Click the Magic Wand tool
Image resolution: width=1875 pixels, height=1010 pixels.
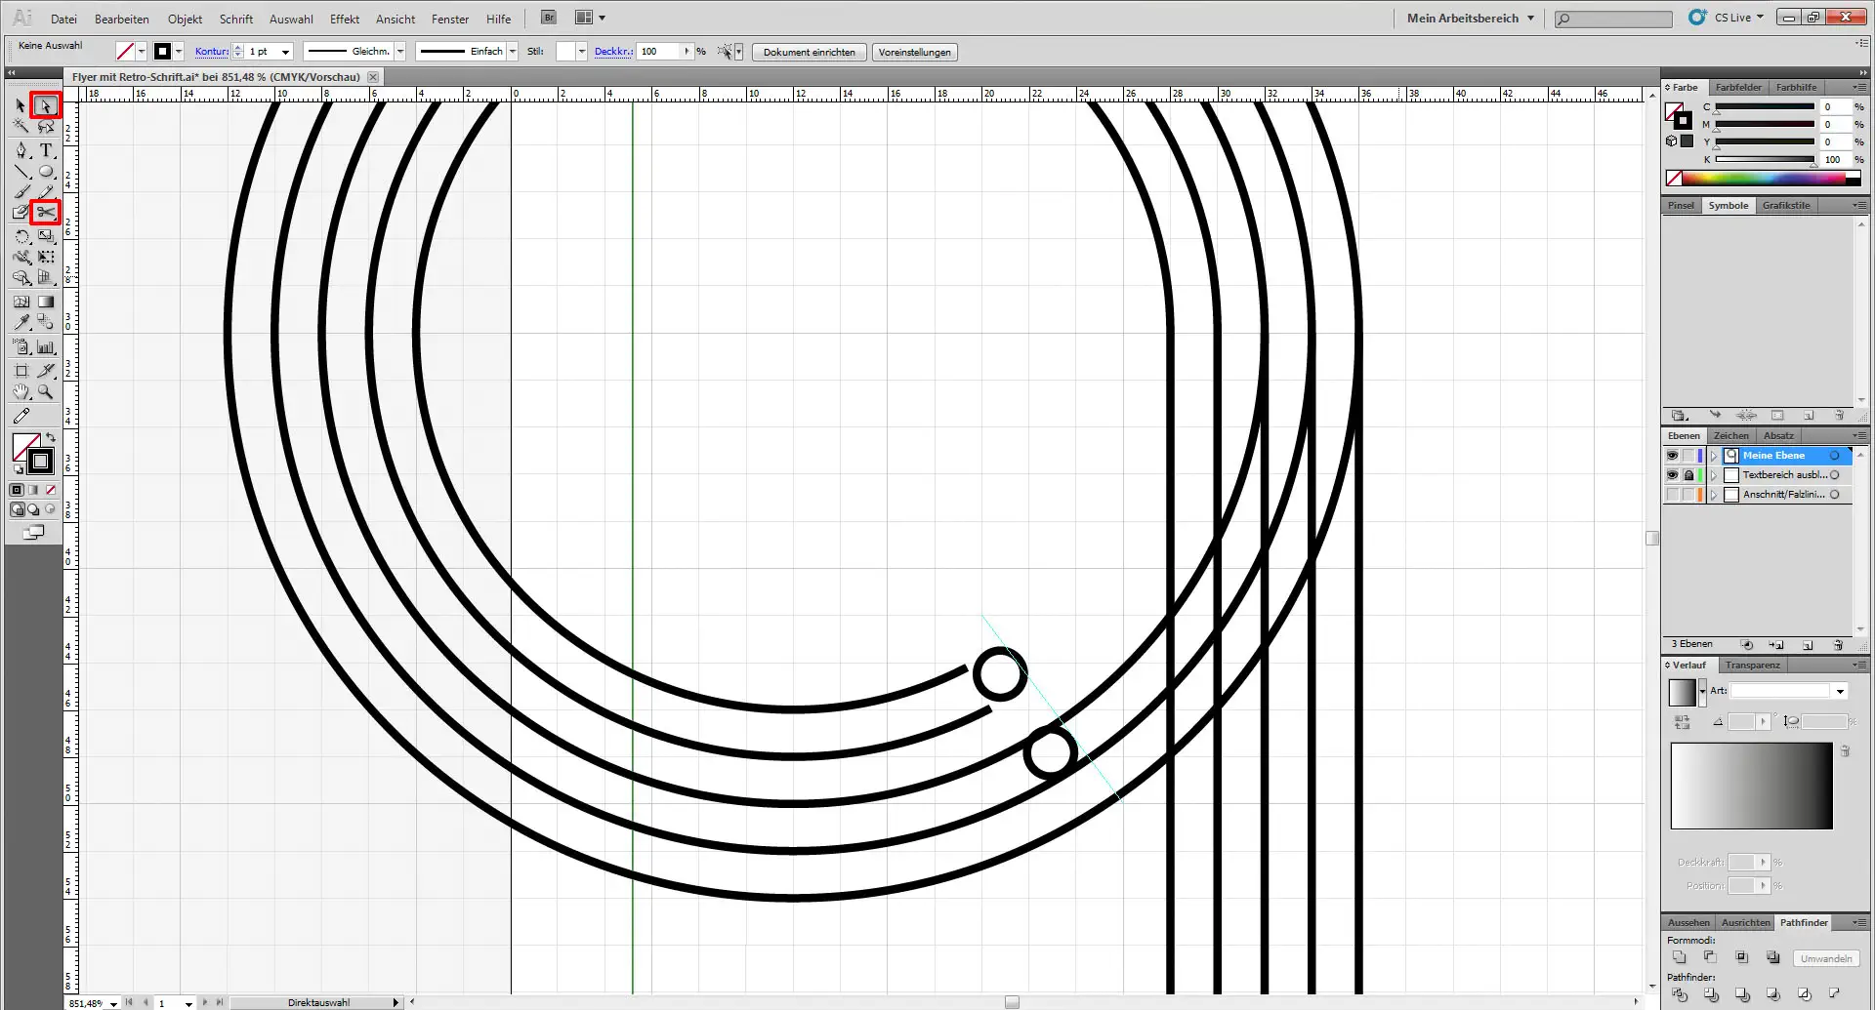[x=21, y=127]
